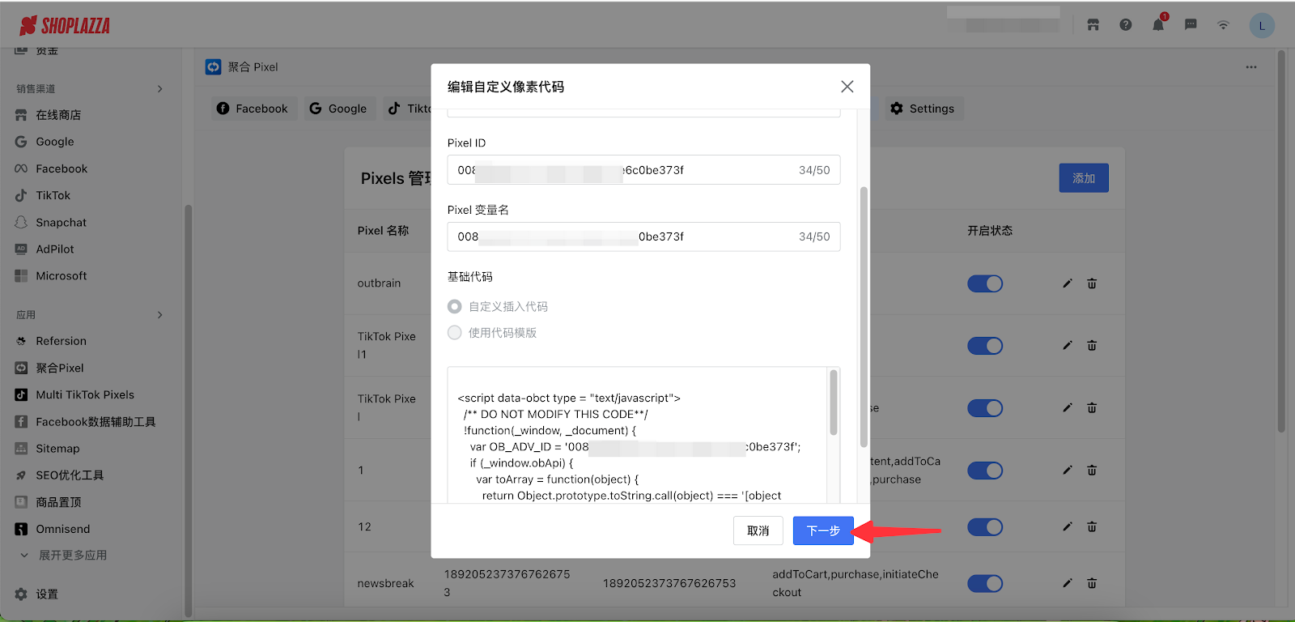This screenshot has width=1295, height=622.
Task: Click the three-dot more options icon
Action: [x=1251, y=67]
